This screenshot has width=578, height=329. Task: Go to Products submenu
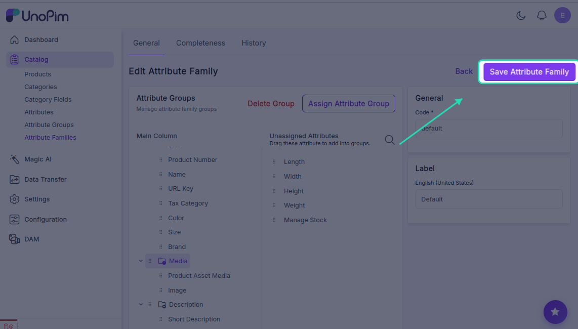(x=37, y=74)
